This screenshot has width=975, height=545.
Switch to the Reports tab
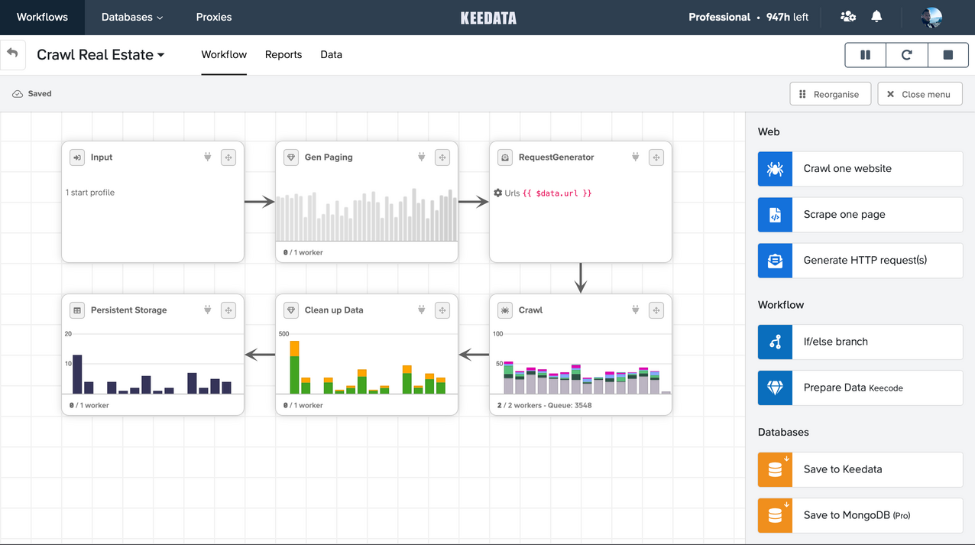(283, 55)
